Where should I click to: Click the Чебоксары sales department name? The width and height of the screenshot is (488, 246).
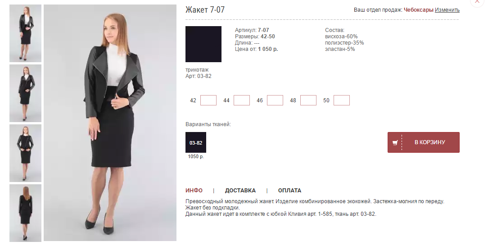[x=418, y=9]
